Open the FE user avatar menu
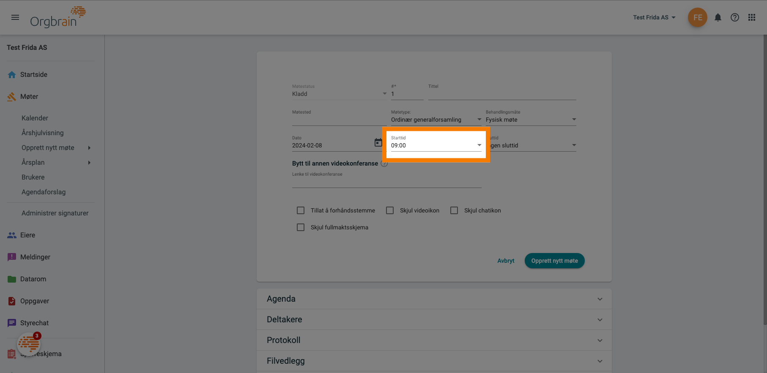 click(x=697, y=17)
